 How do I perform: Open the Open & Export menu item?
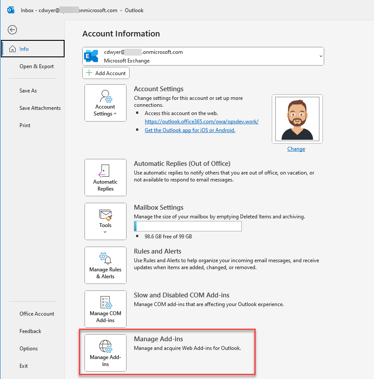click(x=36, y=66)
